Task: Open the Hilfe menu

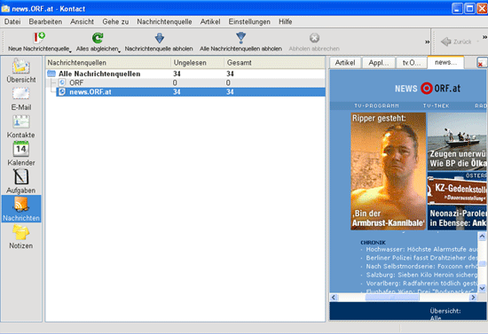Action: 285,22
